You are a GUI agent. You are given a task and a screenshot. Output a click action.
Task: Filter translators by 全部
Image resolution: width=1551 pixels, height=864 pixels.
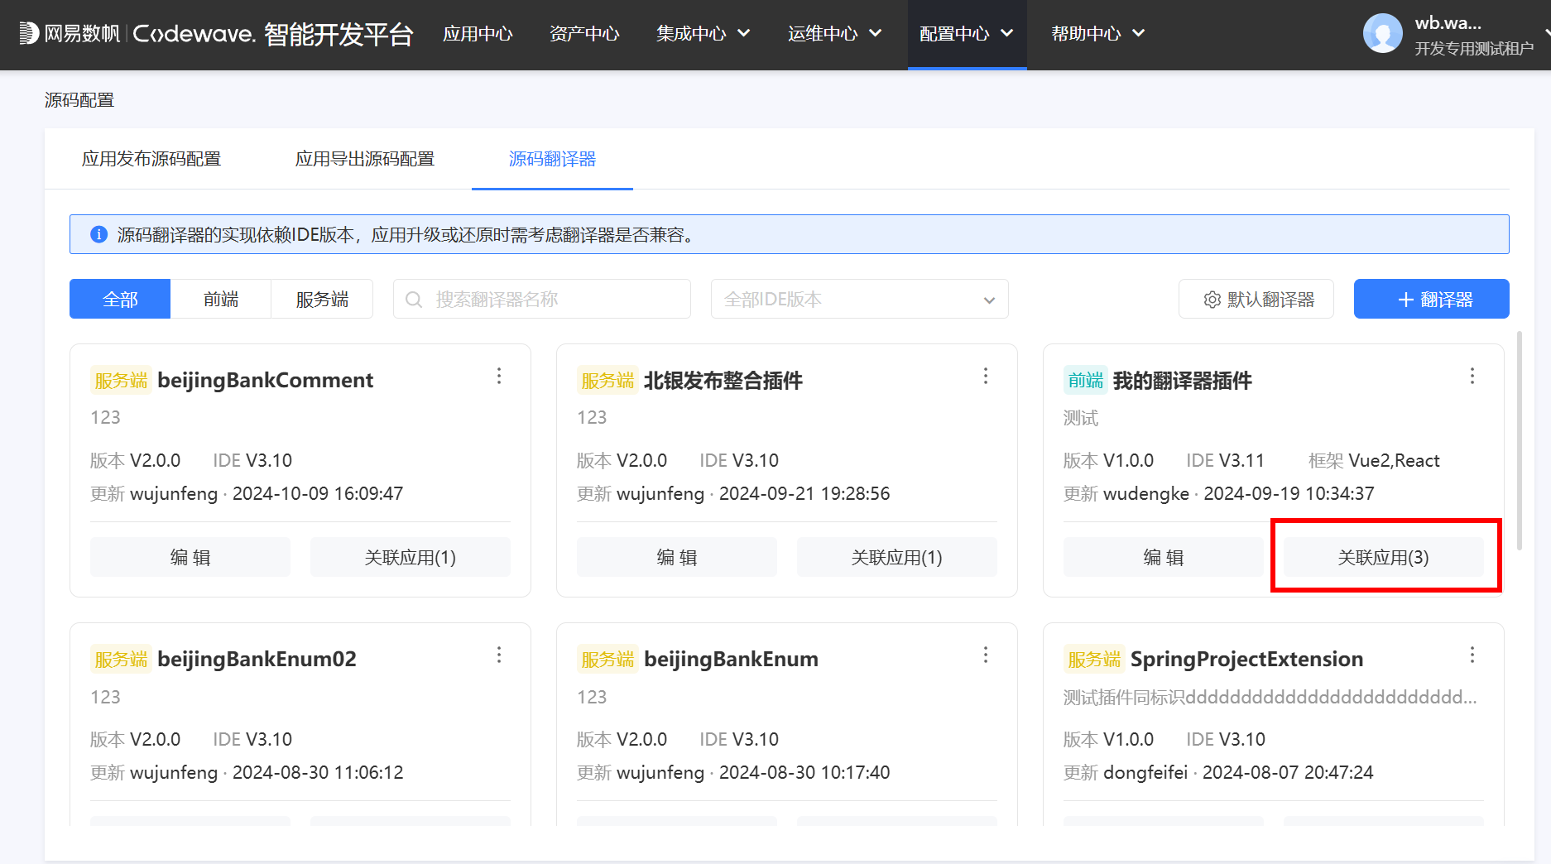pos(120,300)
